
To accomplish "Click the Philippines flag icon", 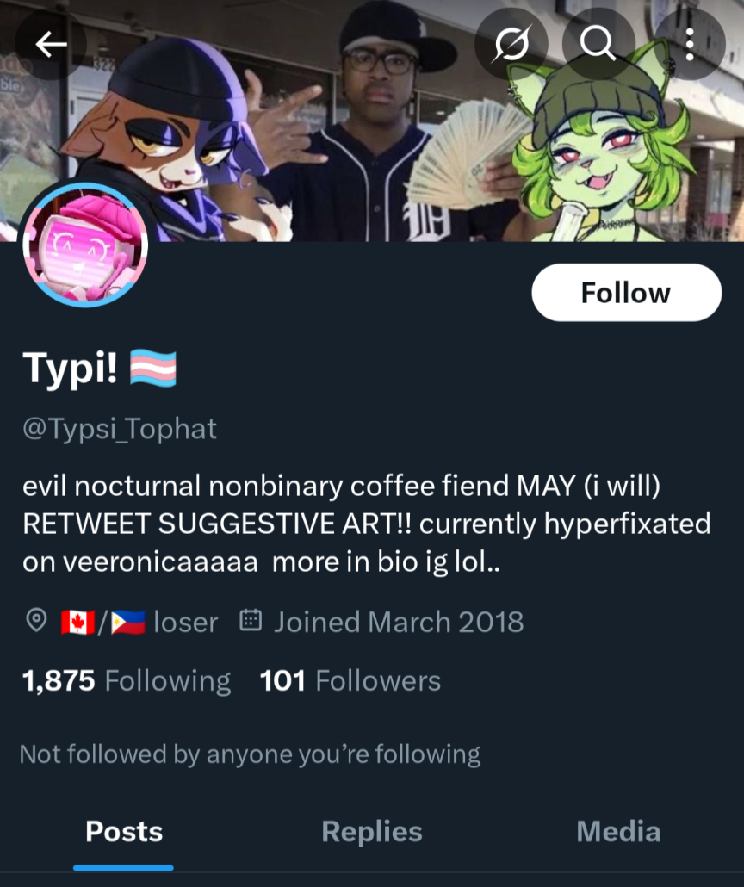I will point(127,622).
